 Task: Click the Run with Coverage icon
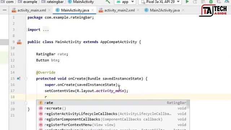pos(219,2)
